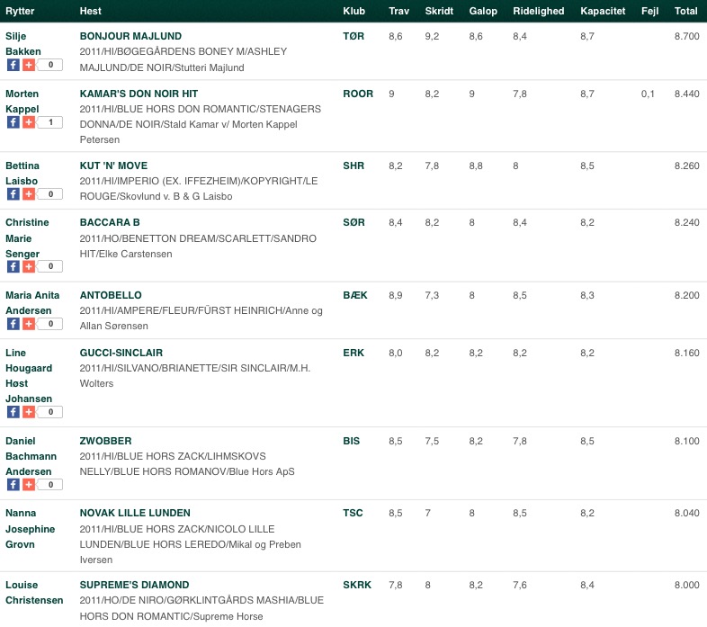
Task: Open rider Christine Marie Senger
Action: 27,238
